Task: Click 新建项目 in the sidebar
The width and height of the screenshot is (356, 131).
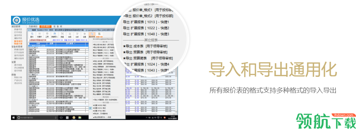Action: [18, 29]
